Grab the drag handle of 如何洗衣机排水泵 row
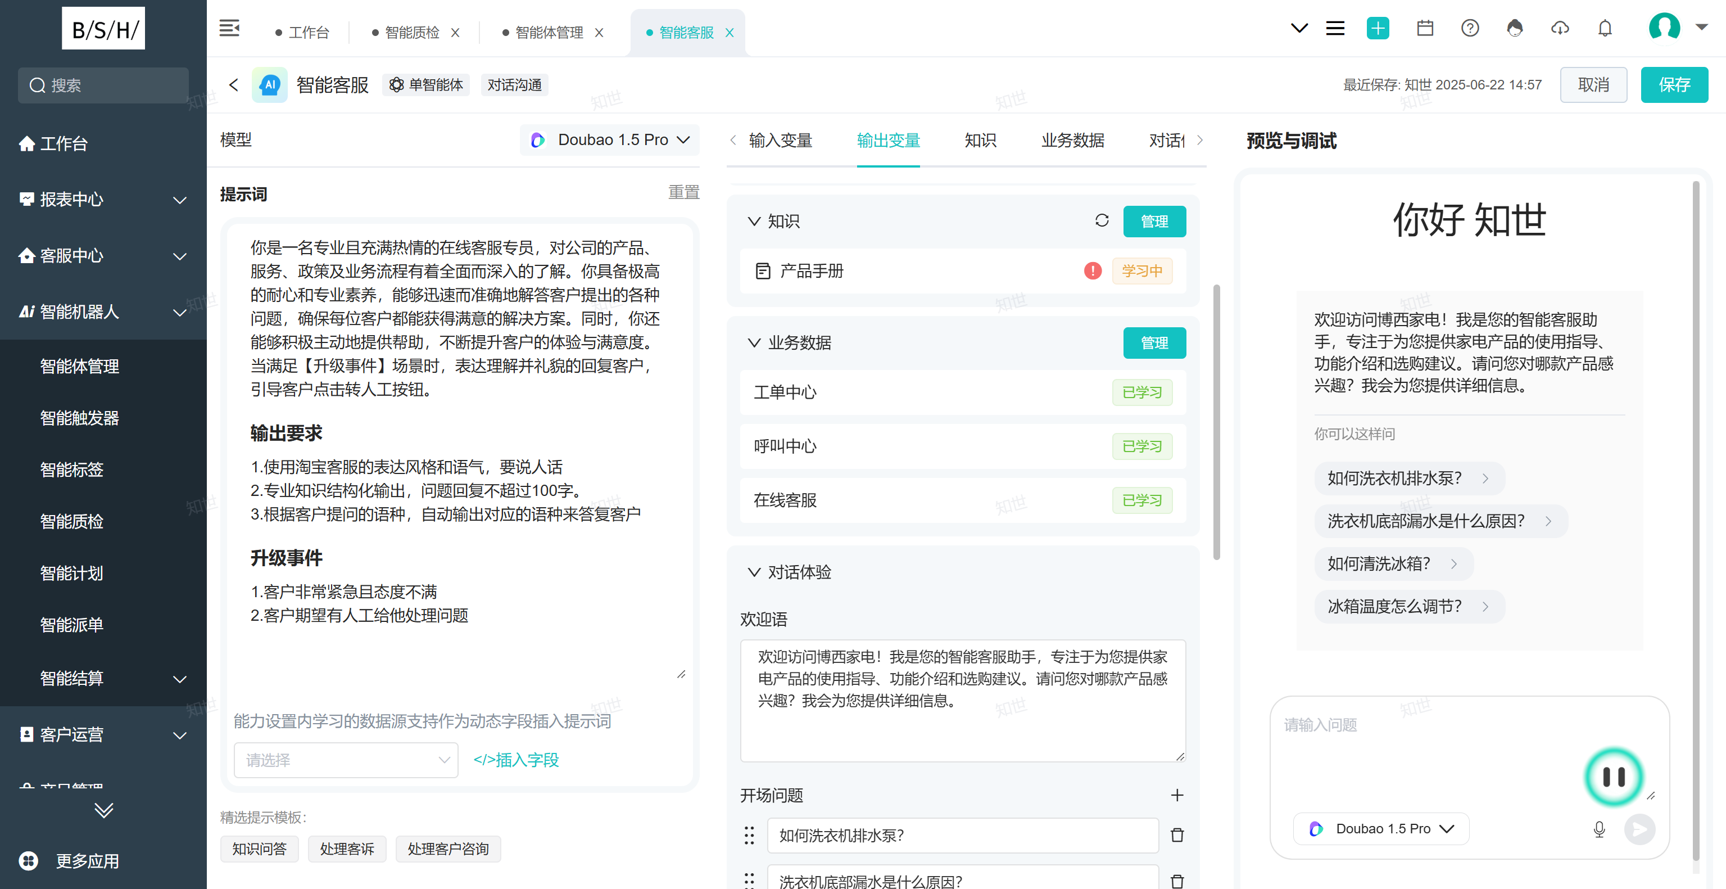This screenshot has width=1726, height=889. point(749,834)
